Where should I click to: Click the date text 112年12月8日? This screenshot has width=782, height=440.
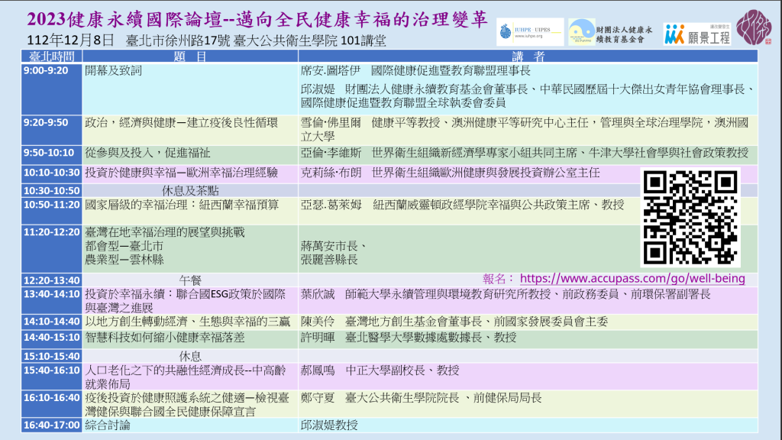71,40
